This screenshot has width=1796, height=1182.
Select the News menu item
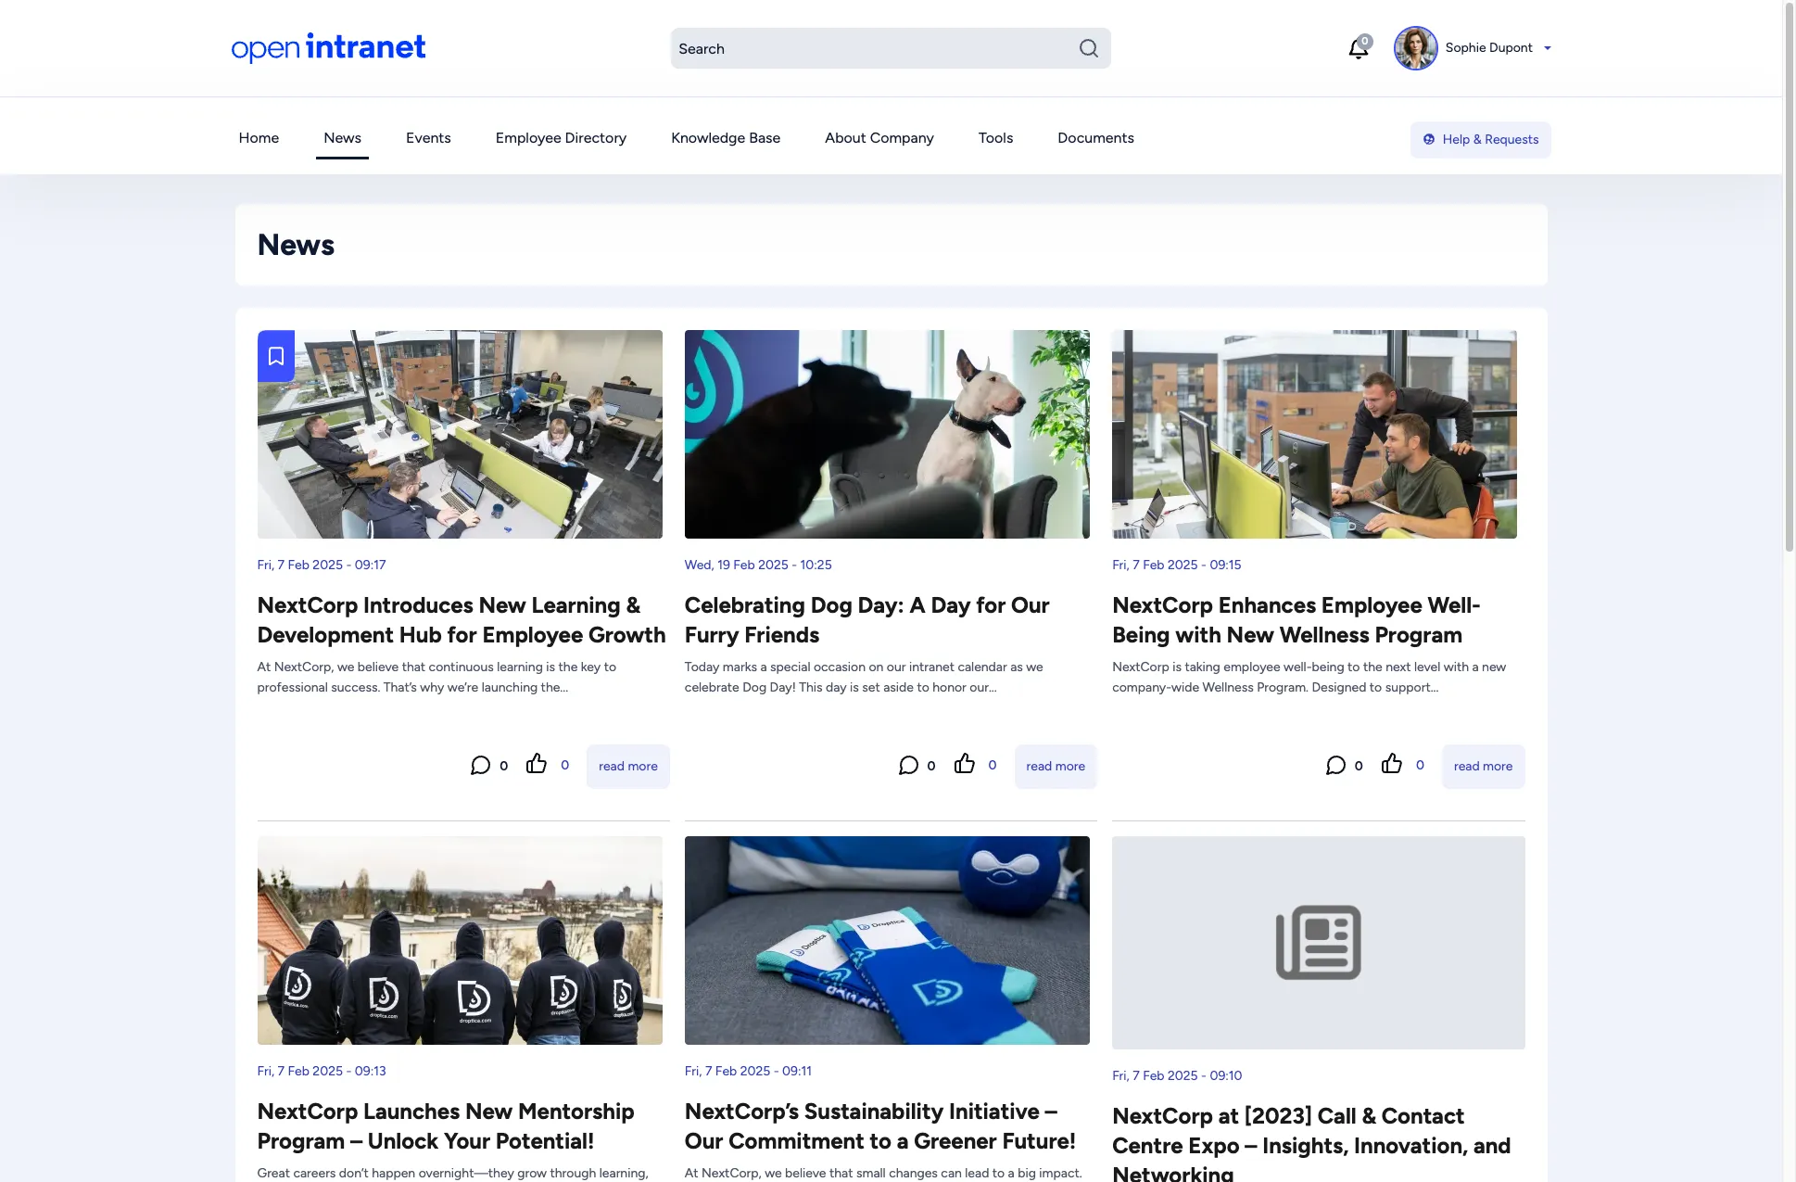click(342, 137)
